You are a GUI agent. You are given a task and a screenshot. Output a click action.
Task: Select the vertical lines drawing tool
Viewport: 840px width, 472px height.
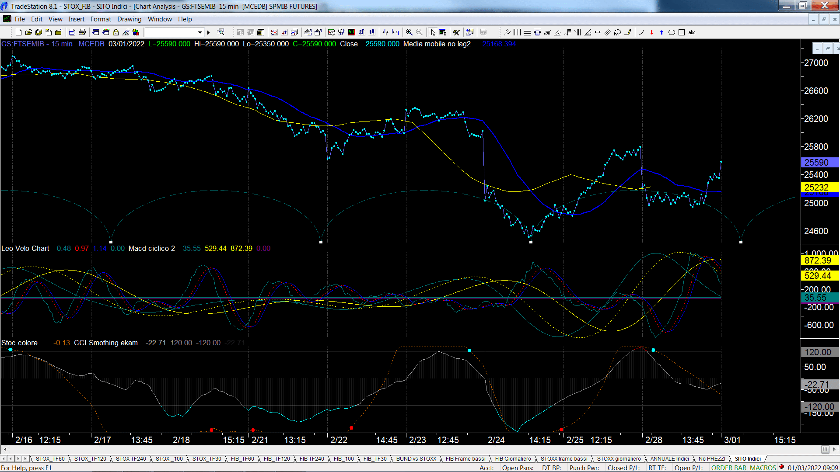(517, 32)
